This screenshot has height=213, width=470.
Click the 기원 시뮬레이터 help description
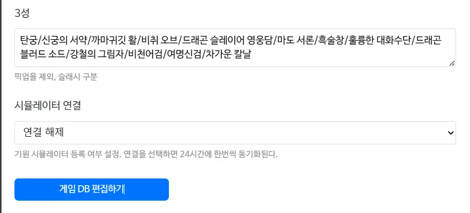pyautogui.click(x=146, y=154)
